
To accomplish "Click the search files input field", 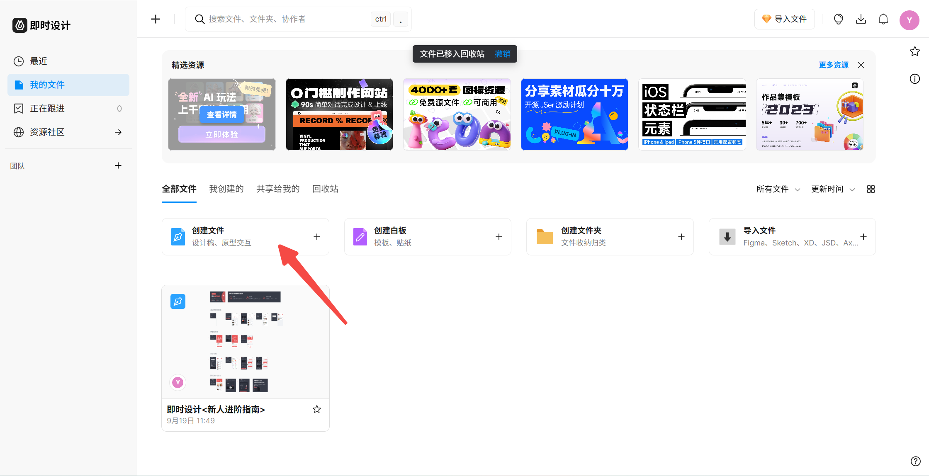I will tap(286, 19).
